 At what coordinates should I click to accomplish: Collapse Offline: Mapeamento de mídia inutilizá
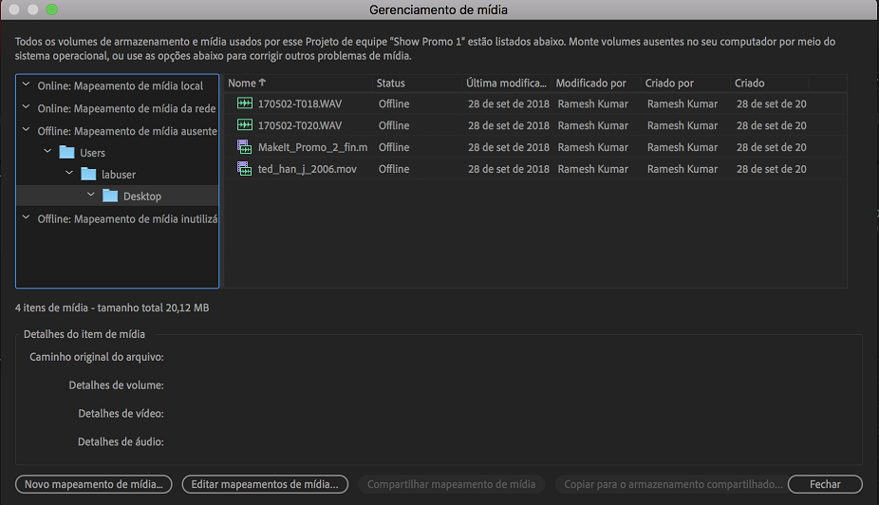(26, 217)
